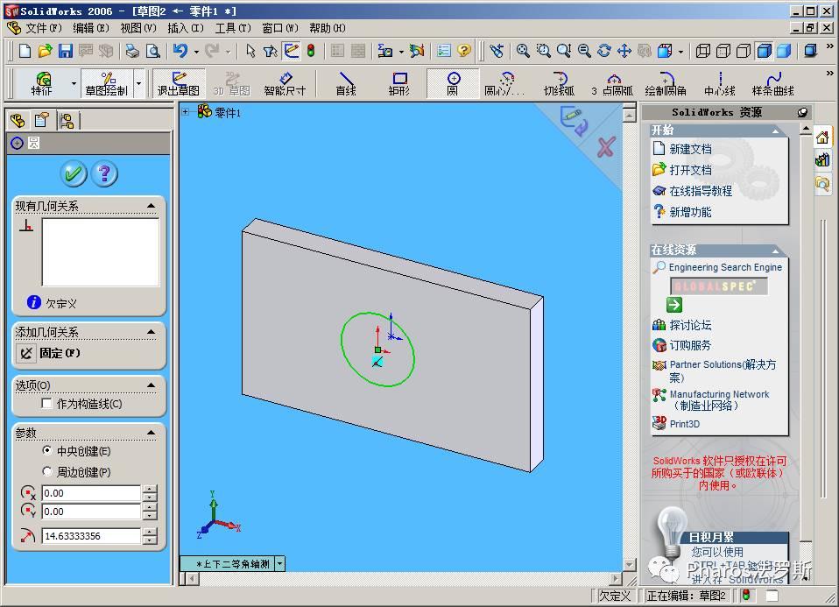Viewport: 839px width, 607px height.
Task: Click the Exit Sketch (退出草图) tool
Action: [178, 84]
